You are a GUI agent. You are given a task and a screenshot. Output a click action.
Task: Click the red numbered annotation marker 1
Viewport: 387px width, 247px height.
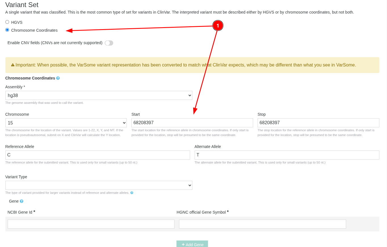point(218,25)
